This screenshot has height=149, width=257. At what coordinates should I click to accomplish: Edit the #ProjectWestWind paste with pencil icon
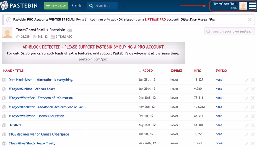point(247,116)
